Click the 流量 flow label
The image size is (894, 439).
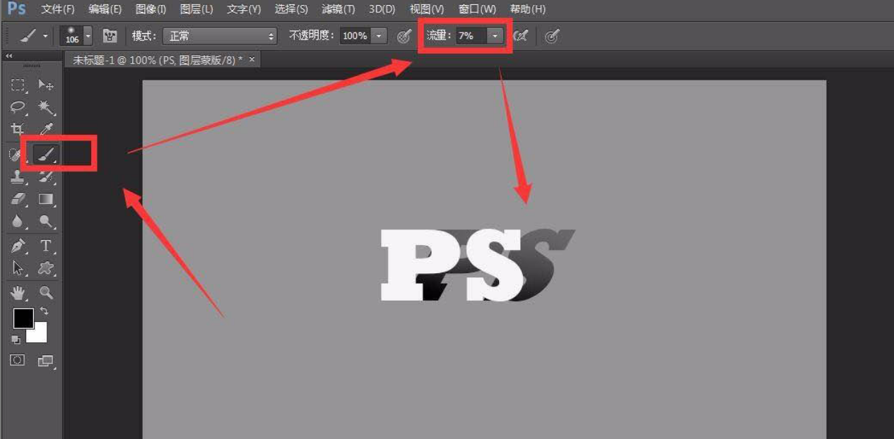pyautogui.click(x=440, y=36)
